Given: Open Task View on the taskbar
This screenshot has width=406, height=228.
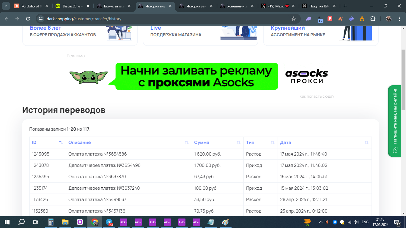Looking at the screenshot, I should click(36, 222).
